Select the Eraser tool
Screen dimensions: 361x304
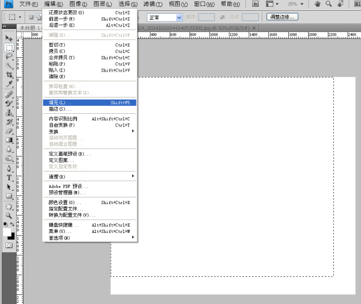click(x=9, y=131)
